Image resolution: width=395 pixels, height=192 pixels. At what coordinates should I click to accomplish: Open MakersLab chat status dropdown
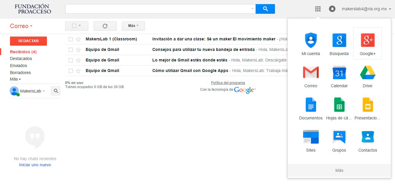44,91
